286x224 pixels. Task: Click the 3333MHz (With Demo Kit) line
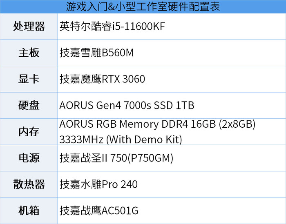click(x=120, y=140)
